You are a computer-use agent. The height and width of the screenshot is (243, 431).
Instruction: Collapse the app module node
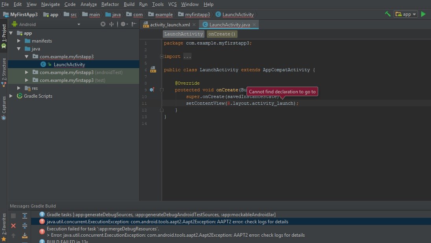point(11,33)
